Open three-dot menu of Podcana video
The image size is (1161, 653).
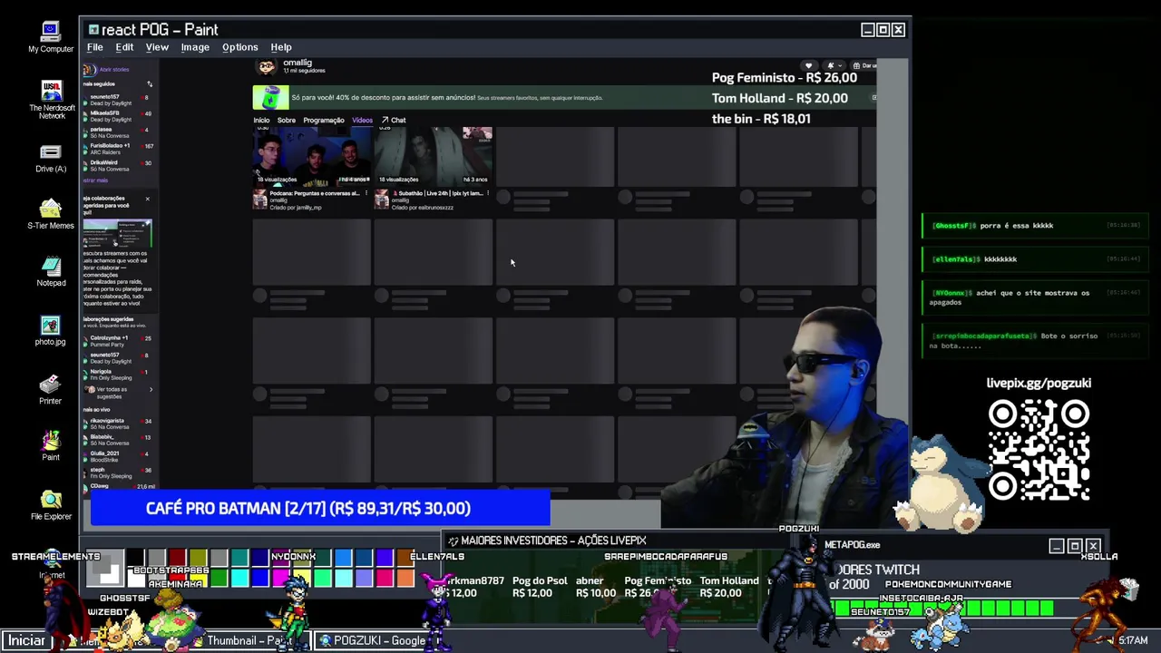click(x=366, y=193)
